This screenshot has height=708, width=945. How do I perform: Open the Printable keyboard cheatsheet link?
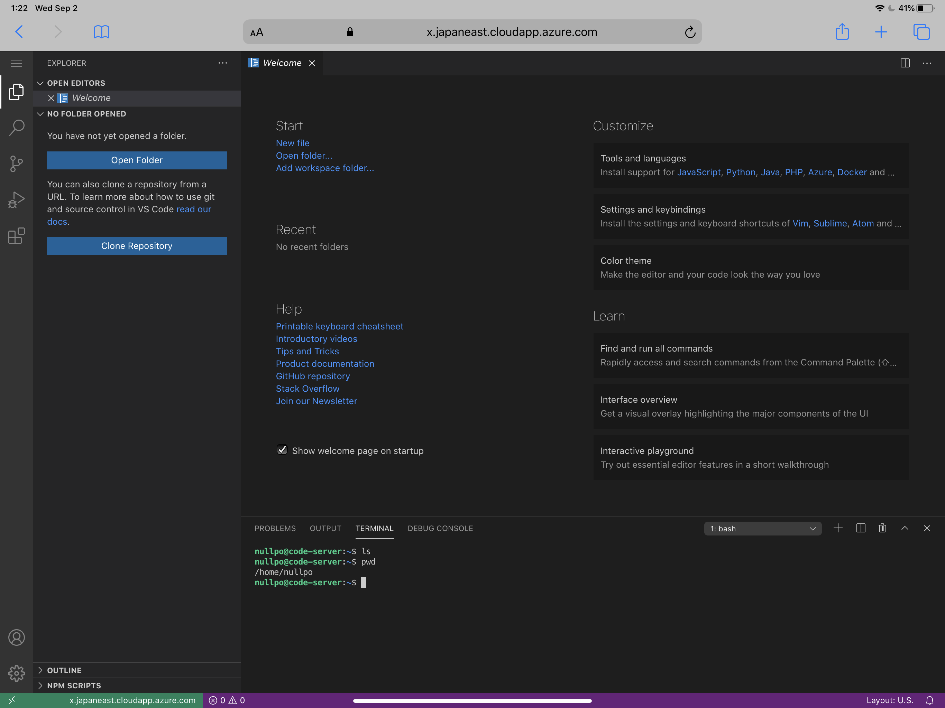[339, 326]
